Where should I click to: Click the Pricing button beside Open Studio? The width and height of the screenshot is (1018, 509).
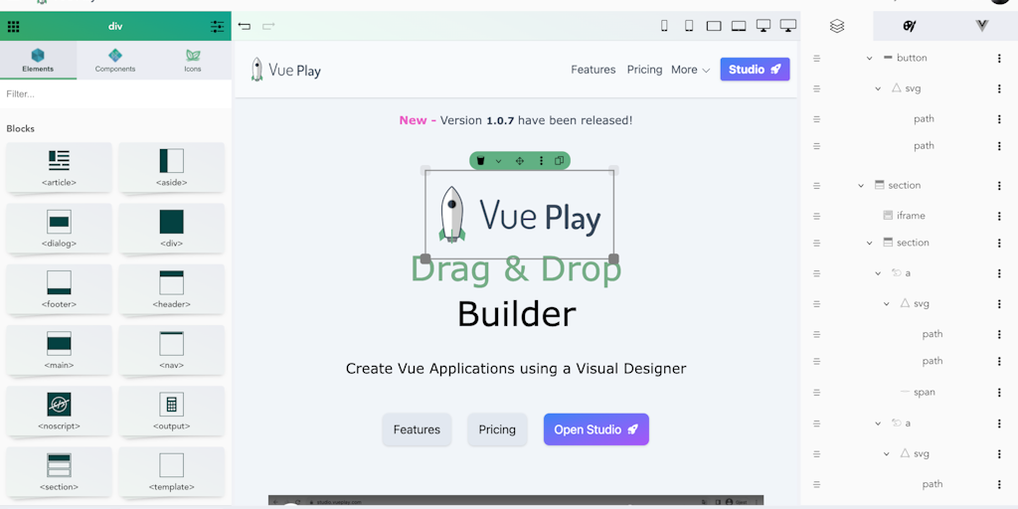click(497, 429)
